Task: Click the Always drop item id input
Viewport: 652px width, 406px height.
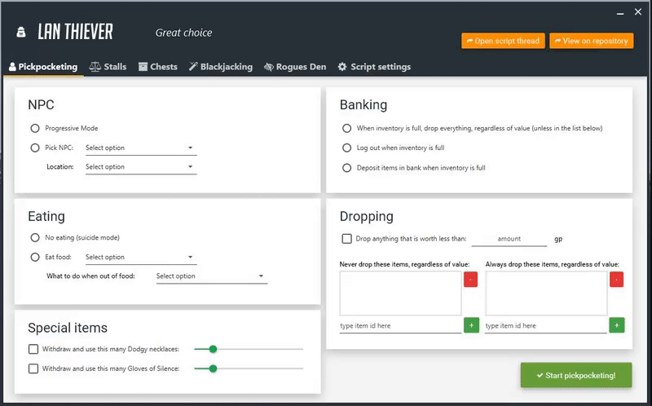Action: click(x=546, y=326)
